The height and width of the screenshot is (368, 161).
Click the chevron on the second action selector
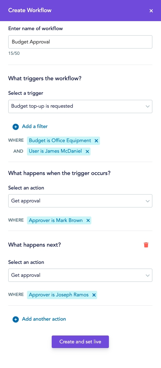[x=147, y=276]
